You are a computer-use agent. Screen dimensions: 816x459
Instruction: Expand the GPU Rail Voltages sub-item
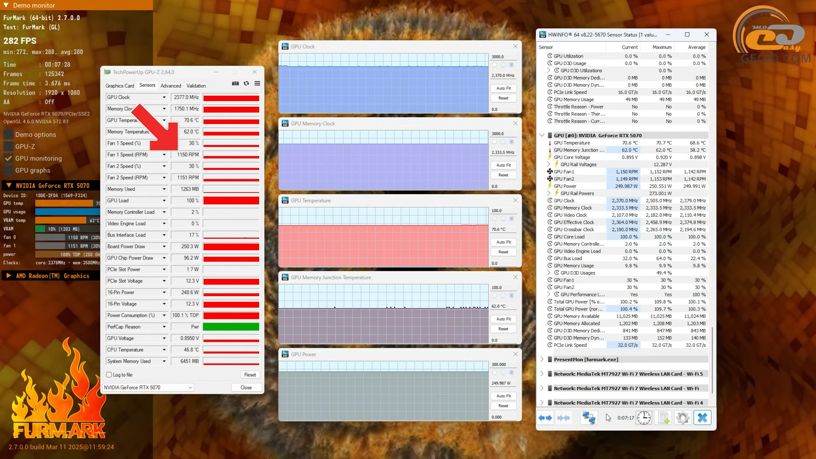(x=549, y=164)
